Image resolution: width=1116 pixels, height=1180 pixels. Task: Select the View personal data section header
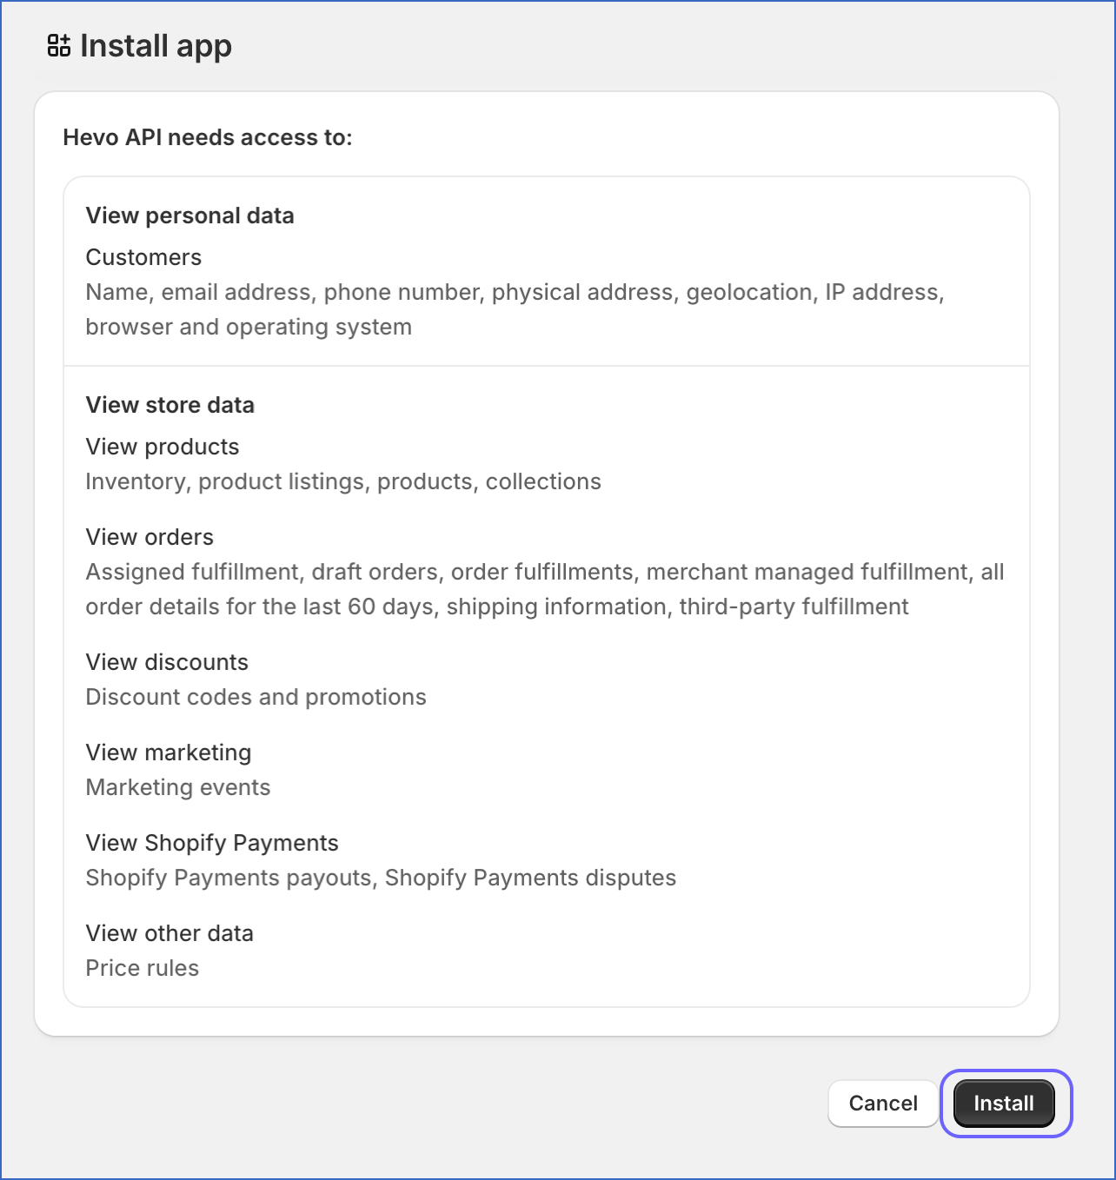(x=189, y=215)
